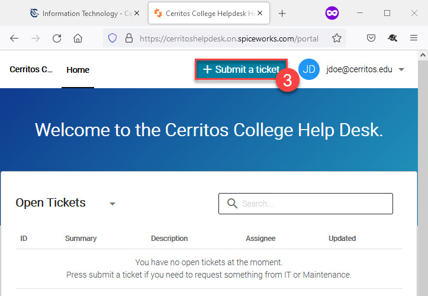Save page to Pocket
This screenshot has height=296, width=428.
pyautogui.click(x=371, y=38)
